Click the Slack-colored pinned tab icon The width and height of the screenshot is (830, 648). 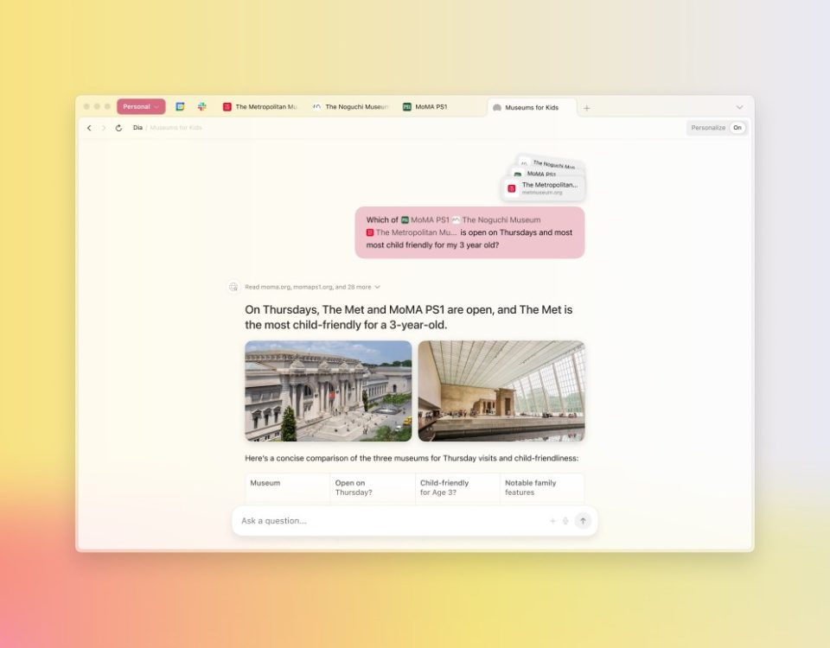[201, 106]
